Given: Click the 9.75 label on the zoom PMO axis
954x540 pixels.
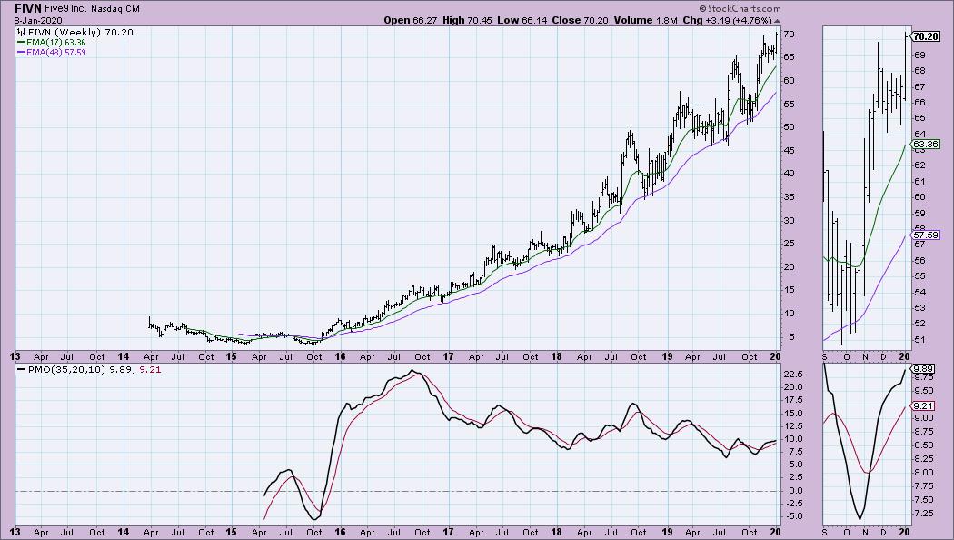Looking at the screenshot, I should click(922, 377).
